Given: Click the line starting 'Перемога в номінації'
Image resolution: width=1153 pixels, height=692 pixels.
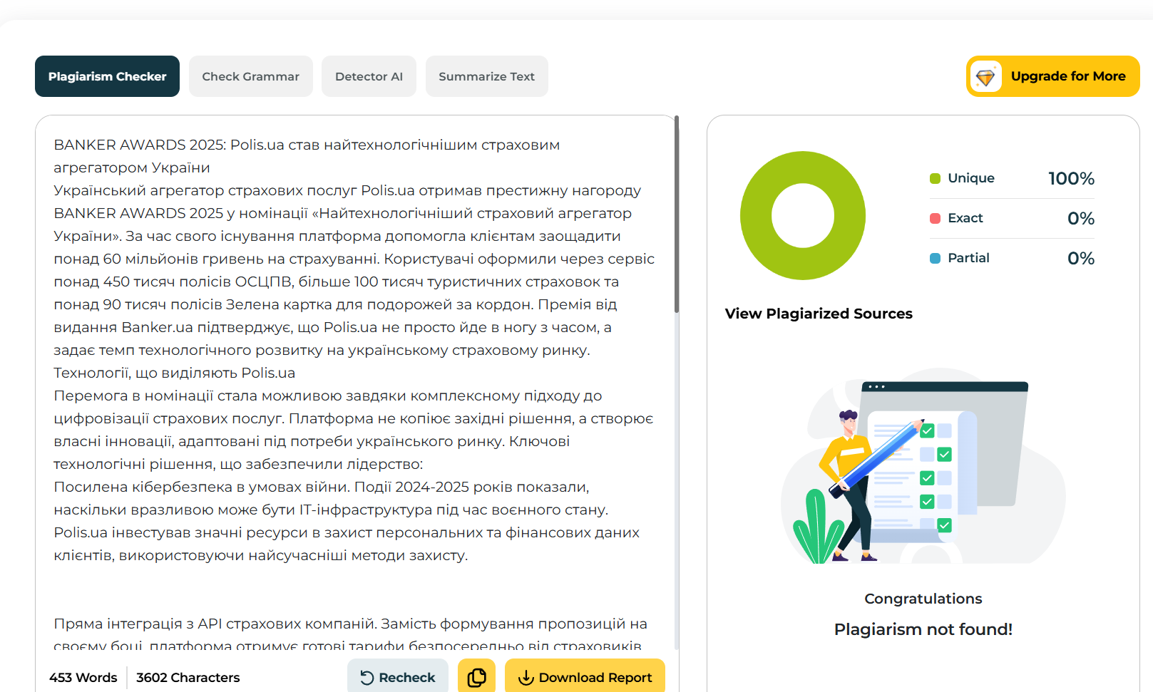Looking at the screenshot, I should point(328,396).
